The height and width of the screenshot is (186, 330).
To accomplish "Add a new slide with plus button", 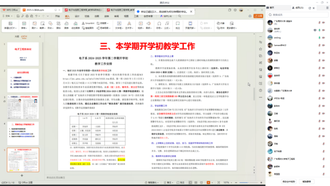I will [22, 175].
